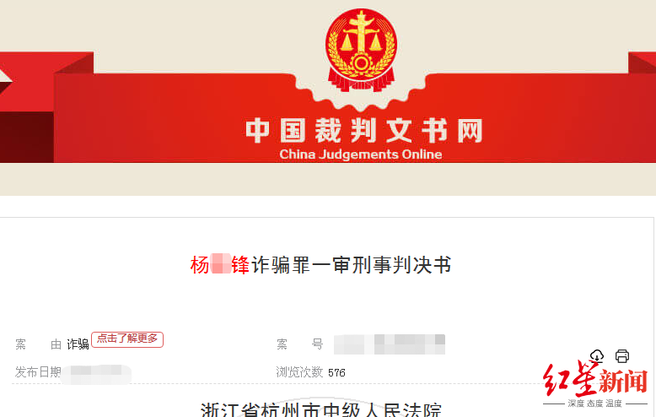This screenshot has height=417, width=656.
Task: Click the blurred publish date value
Action: coord(97,374)
